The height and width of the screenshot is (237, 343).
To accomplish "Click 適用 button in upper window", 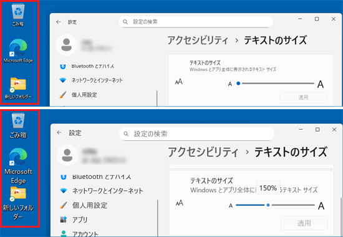I will coord(303,97).
